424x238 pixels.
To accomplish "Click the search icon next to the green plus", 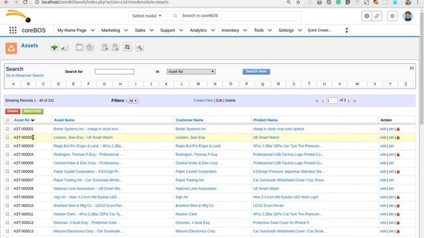I will point(65,47).
